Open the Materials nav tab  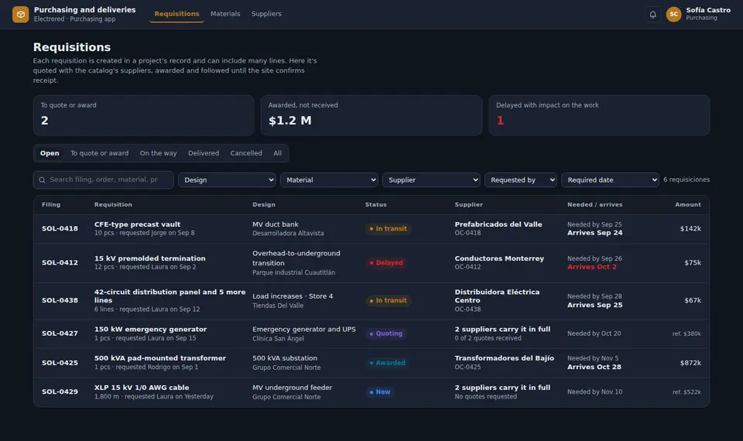pyautogui.click(x=225, y=14)
